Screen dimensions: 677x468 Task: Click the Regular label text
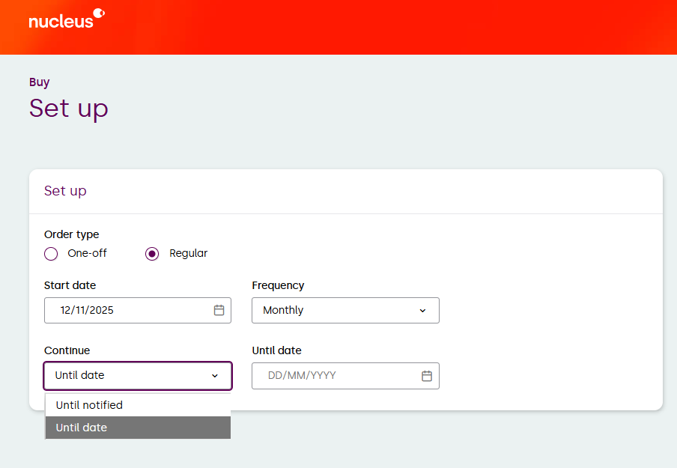(x=188, y=253)
